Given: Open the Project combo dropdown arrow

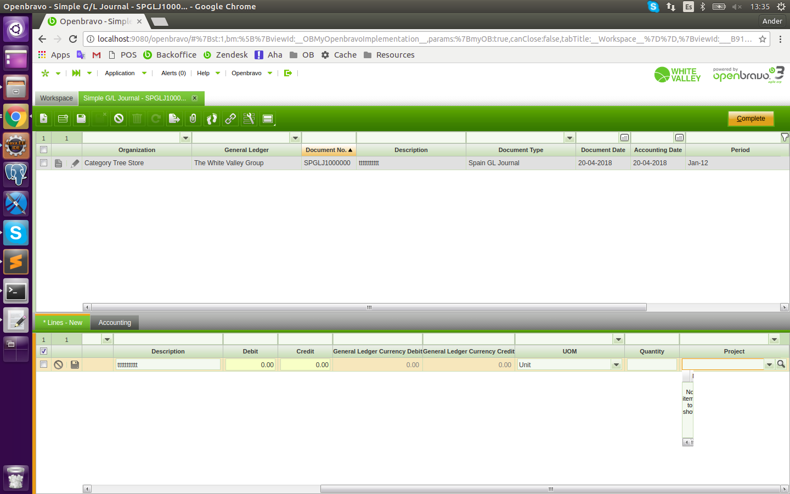Looking at the screenshot, I should pos(769,364).
